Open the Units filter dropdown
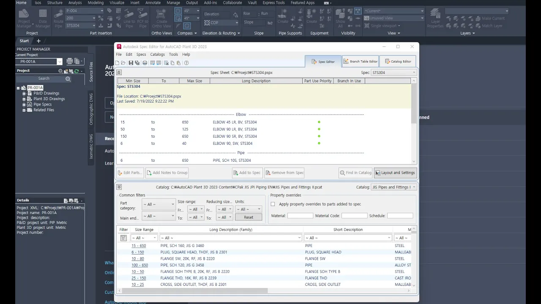Image resolution: width=541 pixels, height=304 pixels. click(248, 209)
